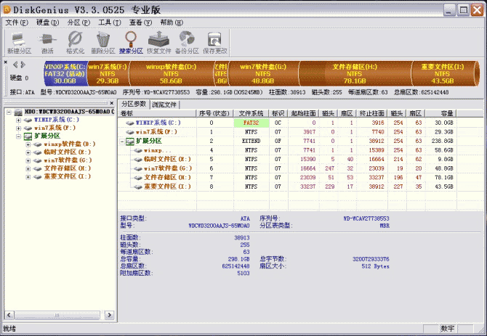This screenshot has height=336, width=487.
Task: Open the 硬盘(D) menu
Action: [x=47, y=22]
